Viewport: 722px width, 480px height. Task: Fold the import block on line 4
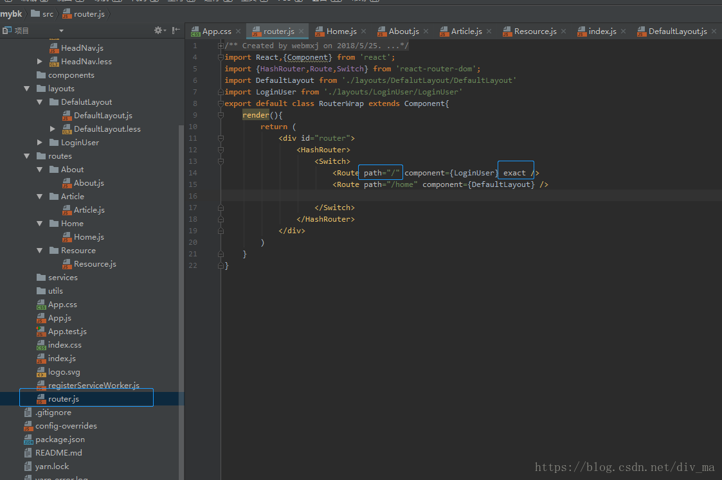221,57
